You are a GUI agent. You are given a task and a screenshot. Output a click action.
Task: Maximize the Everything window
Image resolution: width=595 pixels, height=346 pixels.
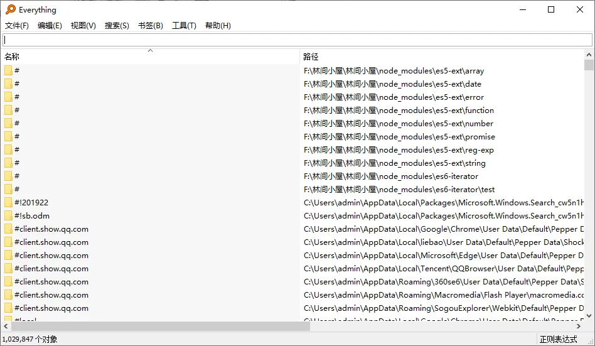551,9
